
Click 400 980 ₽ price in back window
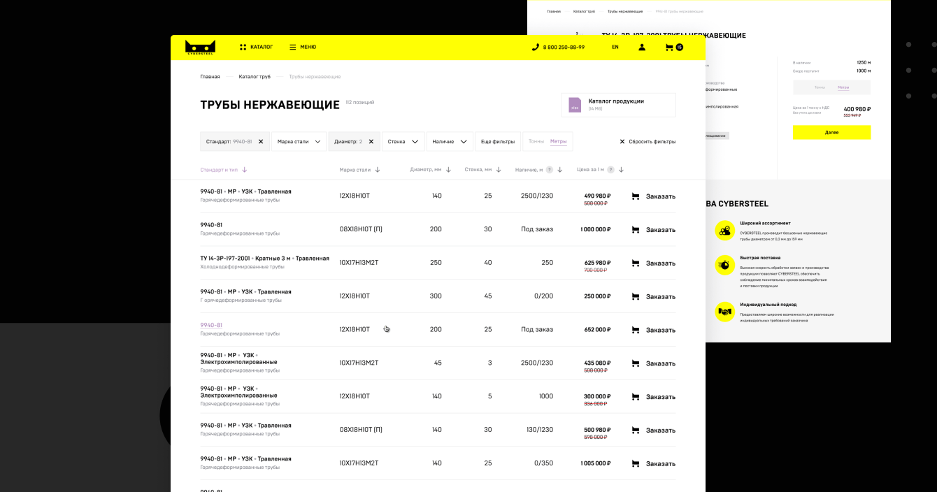point(857,109)
